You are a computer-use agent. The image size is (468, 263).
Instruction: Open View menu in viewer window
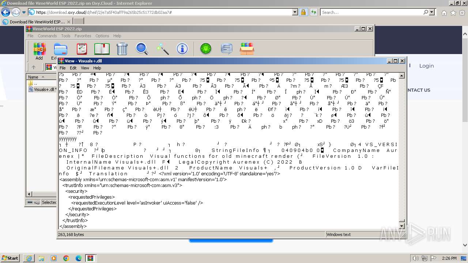[85, 68]
